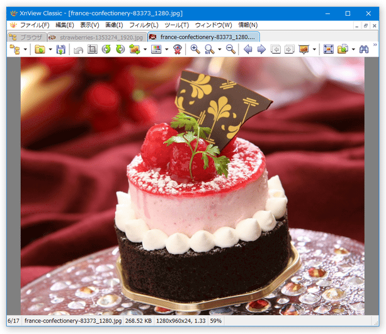Open the 編集(E) menu
386x334 pixels.
[x=65, y=25]
